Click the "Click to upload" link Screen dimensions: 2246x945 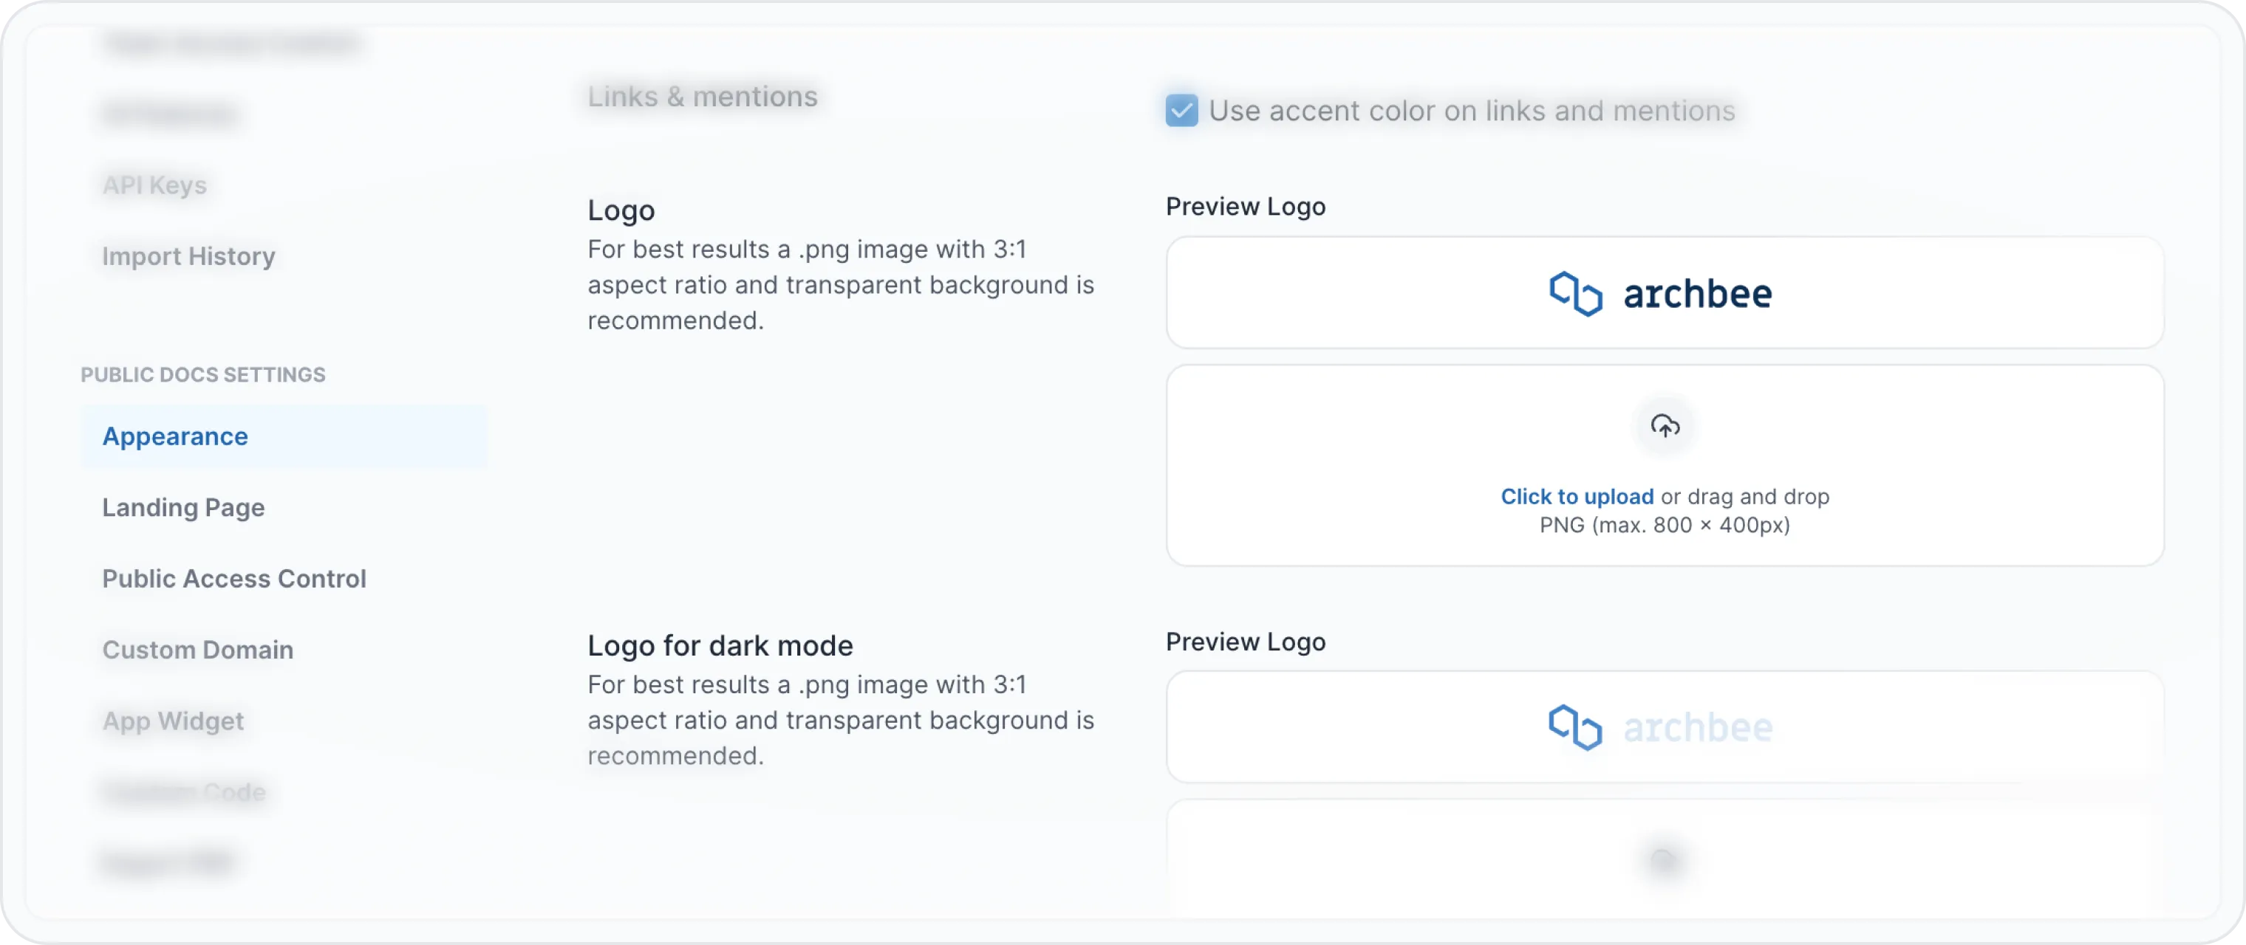(x=1577, y=496)
